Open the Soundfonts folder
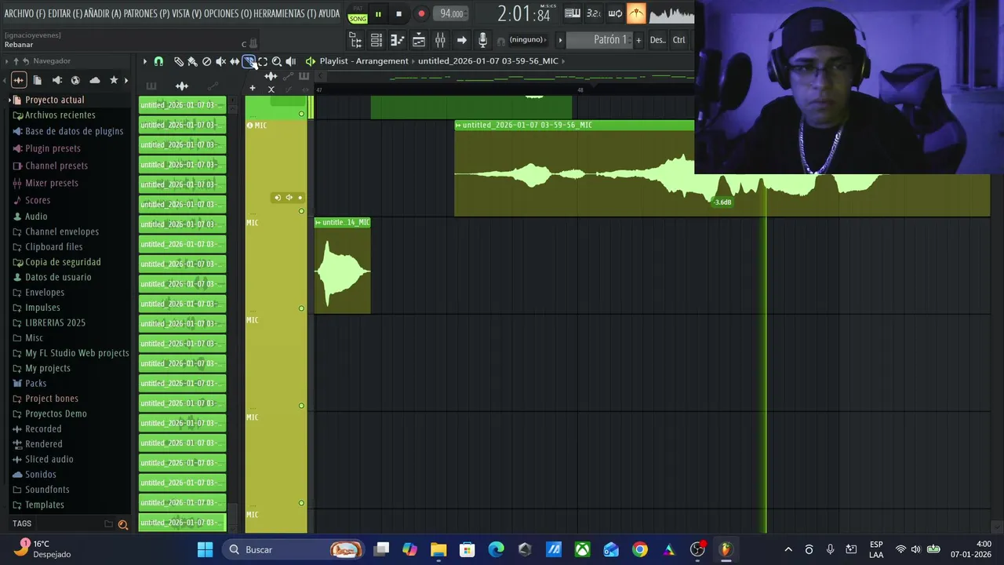The width and height of the screenshot is (1004, 565). click(x=47, y=490)
